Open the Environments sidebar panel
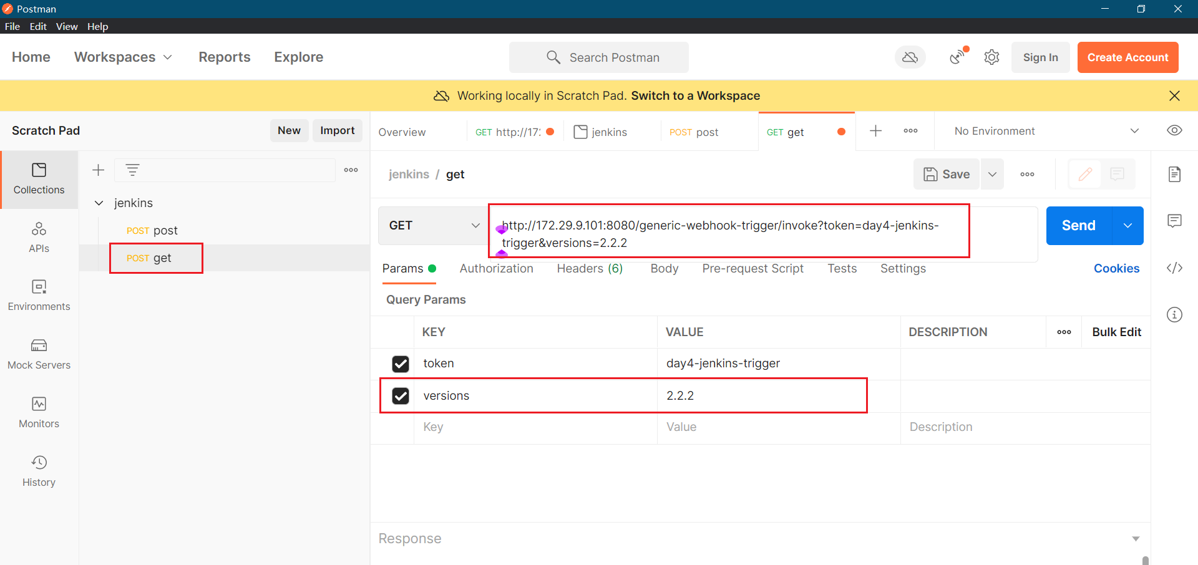Screen dimensions: 1198x565 [x=39, y=296]
